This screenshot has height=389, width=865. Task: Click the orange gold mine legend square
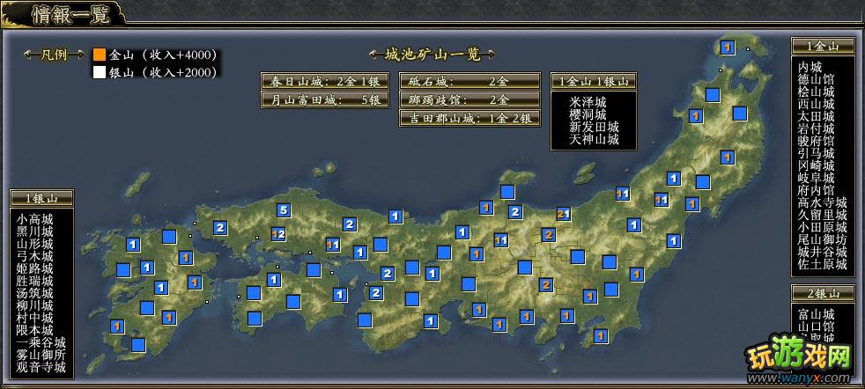point(100,55)
